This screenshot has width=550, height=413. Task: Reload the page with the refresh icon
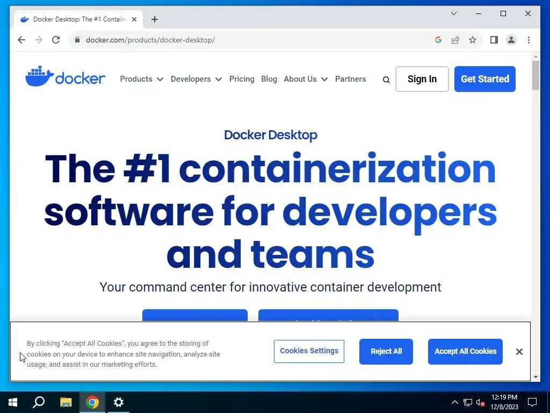pos(56,40)
